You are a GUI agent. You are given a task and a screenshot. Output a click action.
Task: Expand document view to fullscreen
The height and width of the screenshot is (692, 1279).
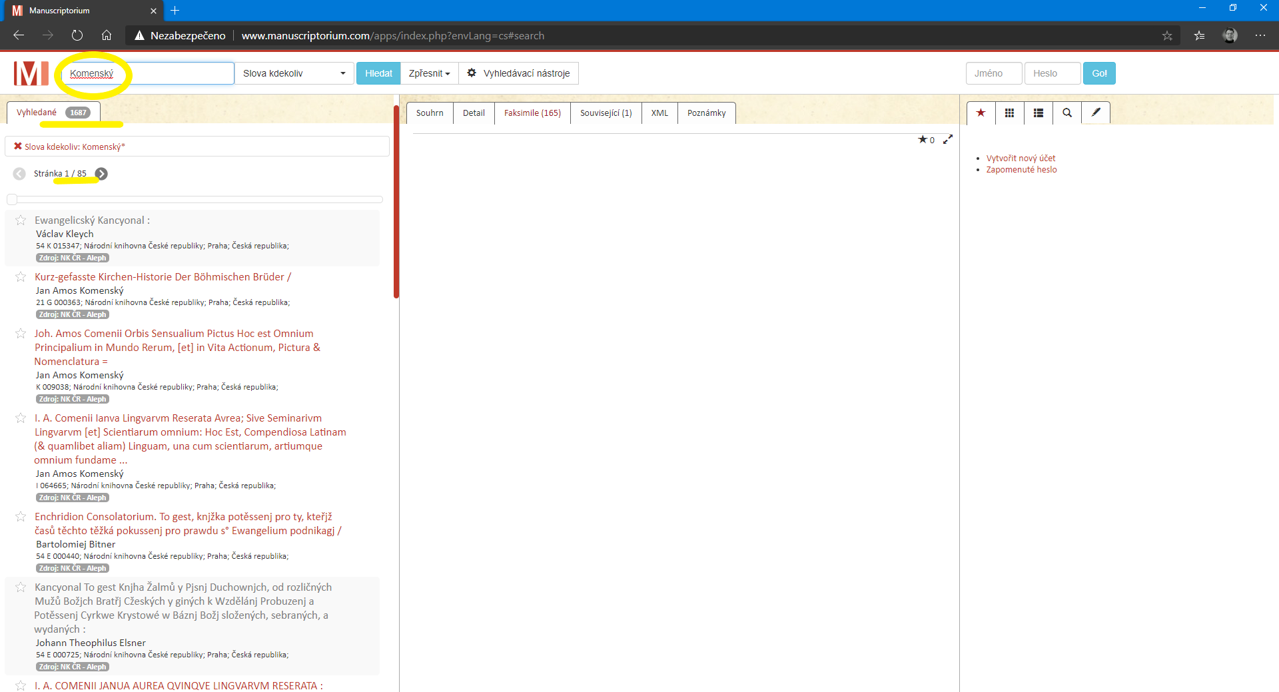point(948,139)
